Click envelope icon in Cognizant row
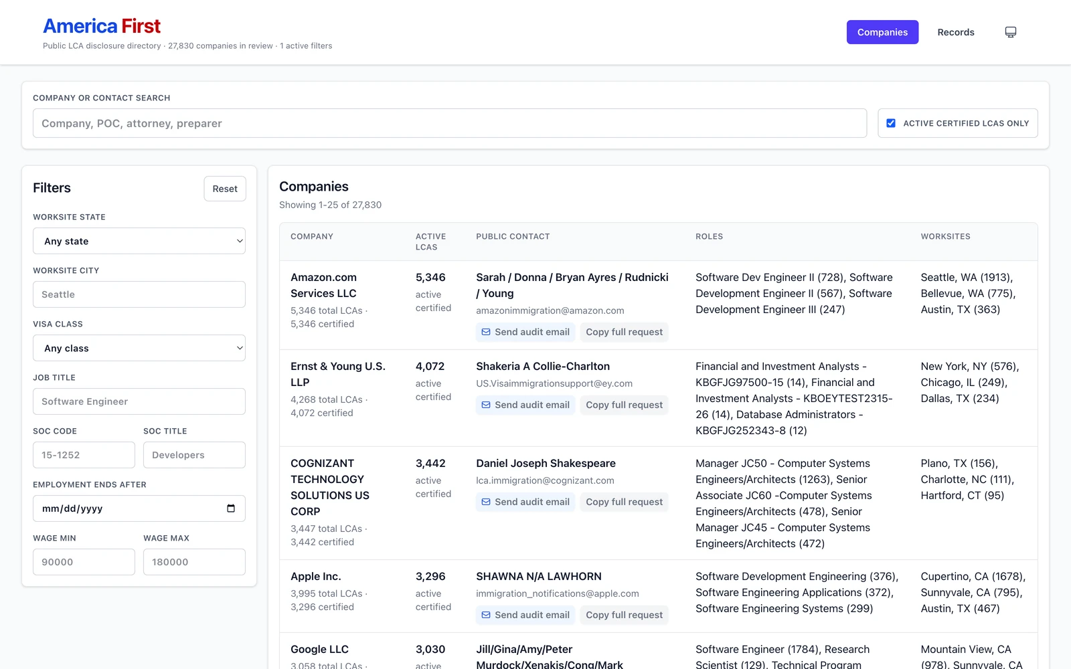1071x669 pixels. [x=486, y=502]
